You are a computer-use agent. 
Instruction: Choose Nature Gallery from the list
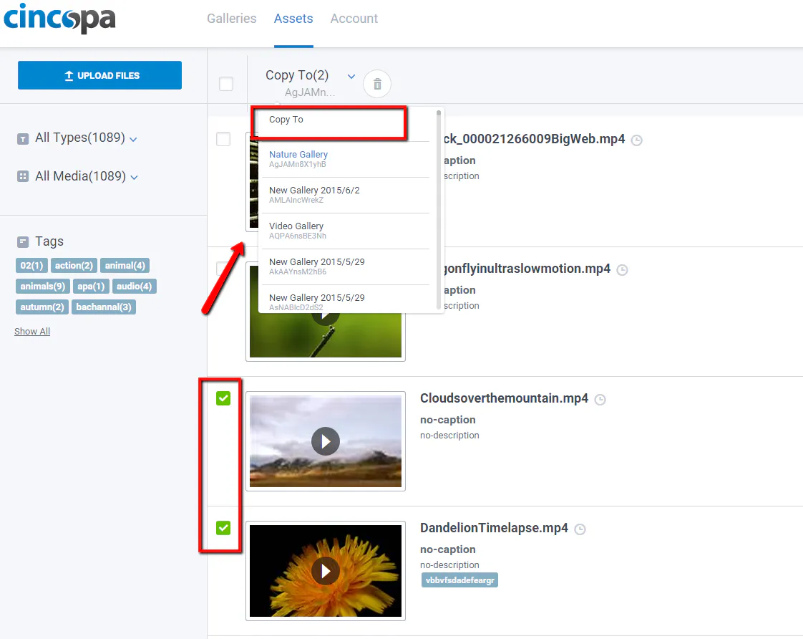tap(346, 159)
